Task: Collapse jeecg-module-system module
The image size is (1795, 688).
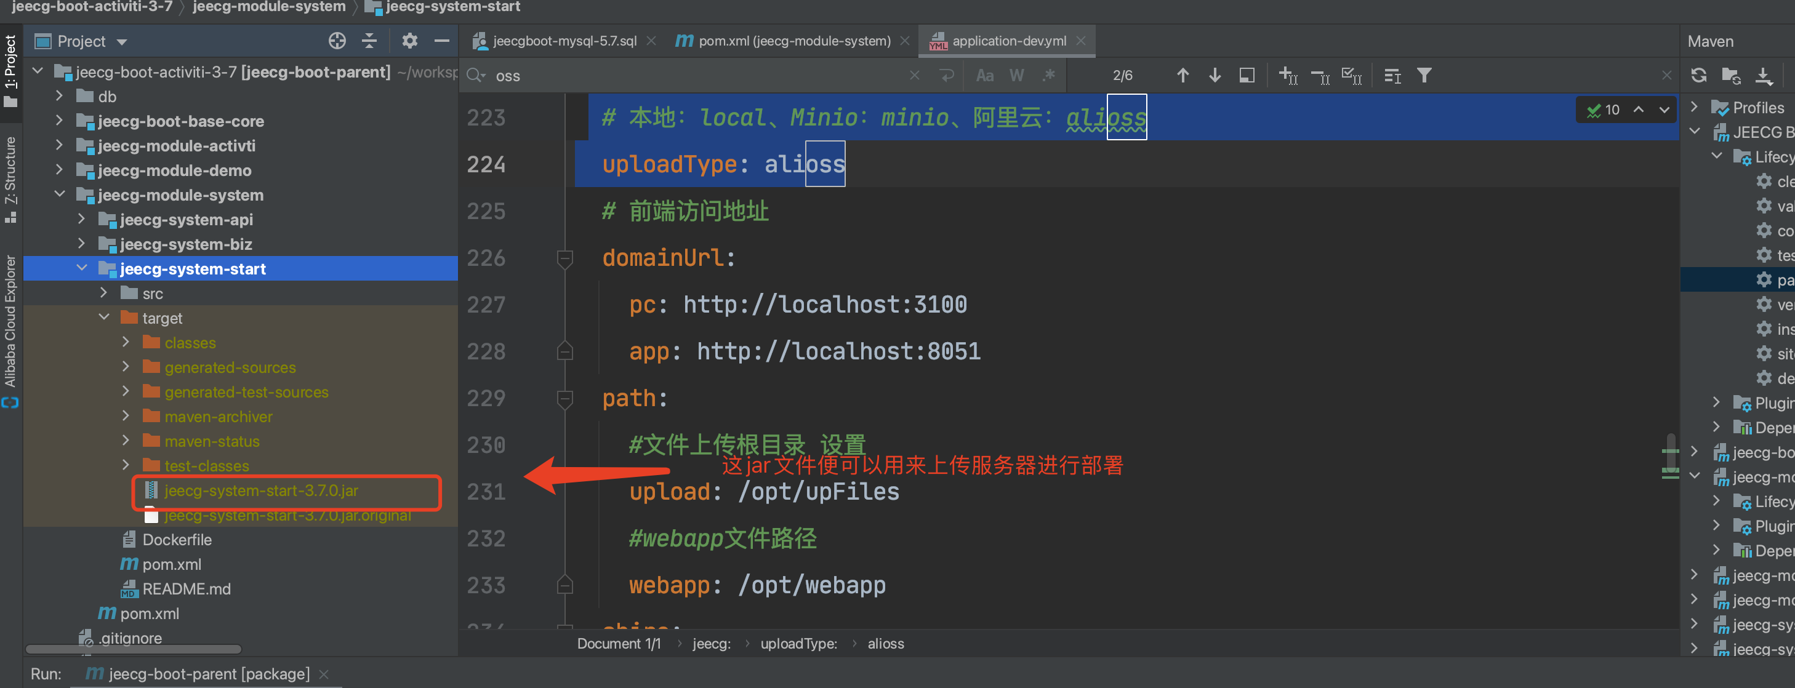Action: pyautogui.click(x=59, y=194)
